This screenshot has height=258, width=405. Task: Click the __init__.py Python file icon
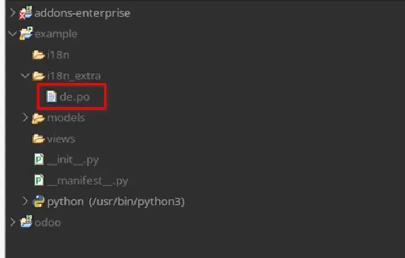click(39, 160)
